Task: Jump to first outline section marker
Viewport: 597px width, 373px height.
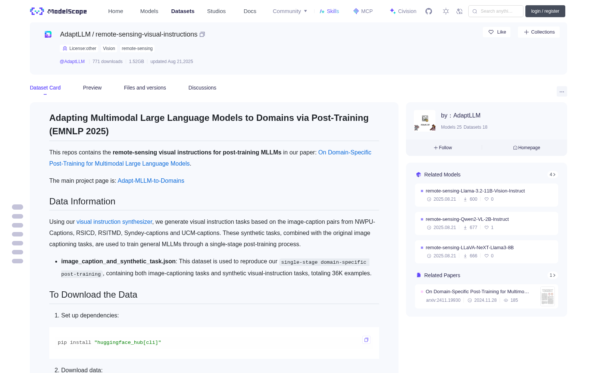Action: pos(18,207)
